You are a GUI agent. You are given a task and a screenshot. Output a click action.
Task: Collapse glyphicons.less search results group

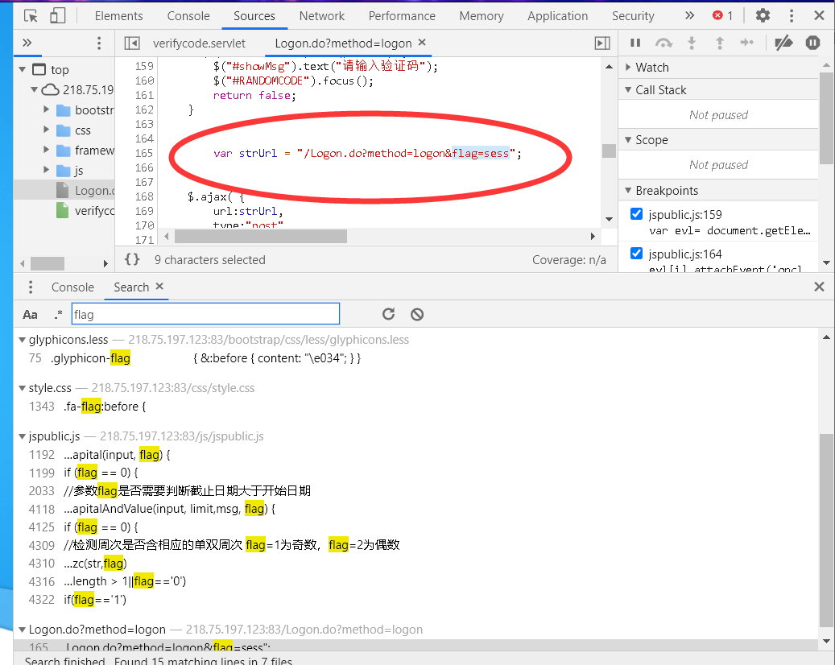22,340
